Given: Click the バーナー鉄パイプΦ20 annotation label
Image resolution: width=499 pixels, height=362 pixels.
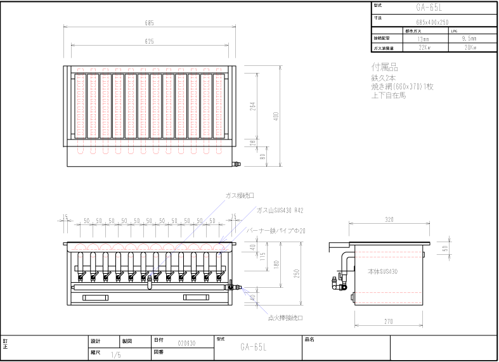Looking at the screenshot, I should (x=278, y=231).
